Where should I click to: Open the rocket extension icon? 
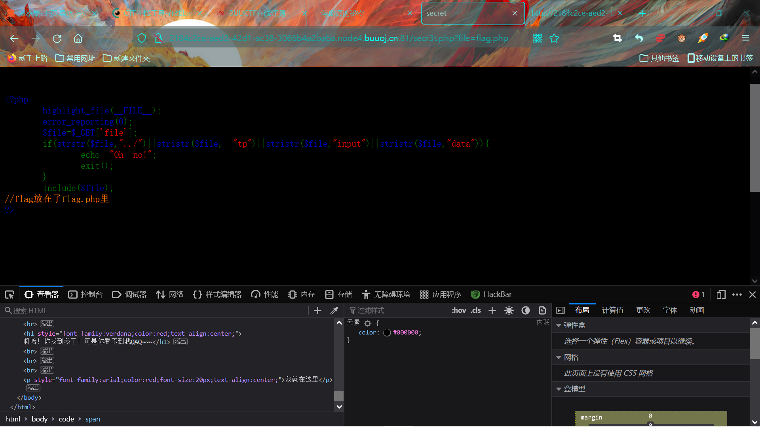coord(703,38)
